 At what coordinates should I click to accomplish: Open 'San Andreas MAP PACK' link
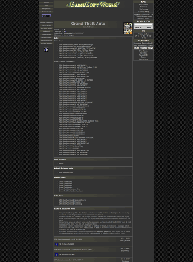pyautogui.click(x=70, y=145)
